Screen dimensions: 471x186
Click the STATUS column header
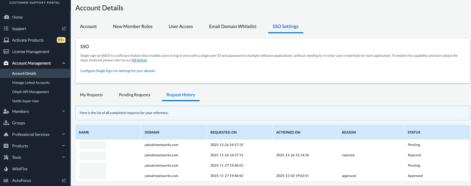tap(414, 132)
